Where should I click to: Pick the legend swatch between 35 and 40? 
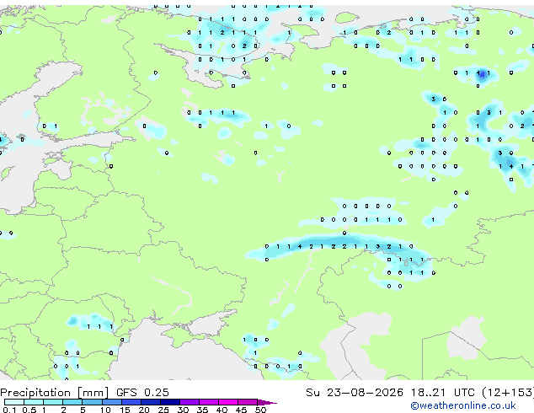coord(209,402)
